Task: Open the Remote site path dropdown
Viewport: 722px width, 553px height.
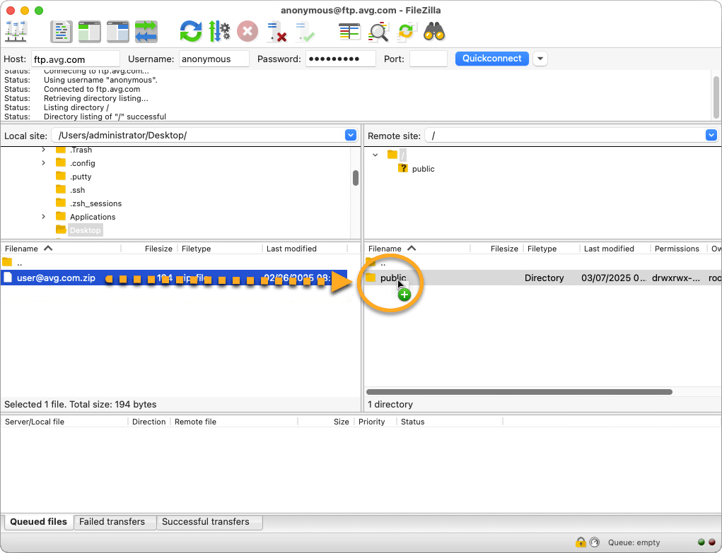Action: (711, 135)
